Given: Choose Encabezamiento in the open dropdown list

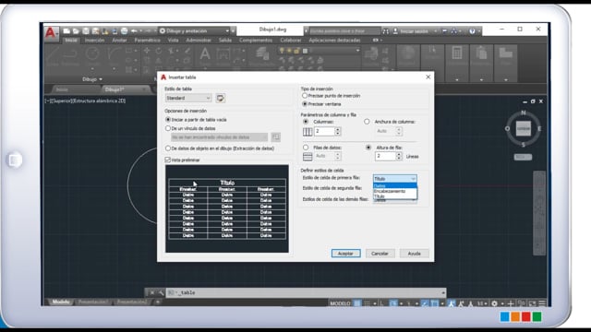Looking at the screenshot, I should [394, 191].
